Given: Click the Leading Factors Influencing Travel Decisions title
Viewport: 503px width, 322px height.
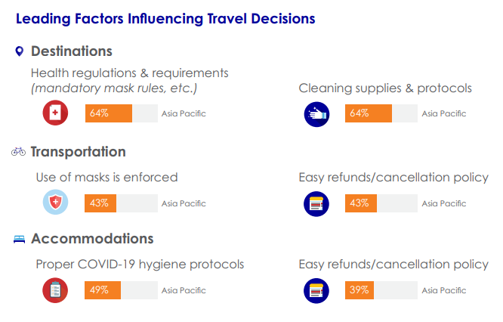Looking at the screenshot, I should click(165, 19).
